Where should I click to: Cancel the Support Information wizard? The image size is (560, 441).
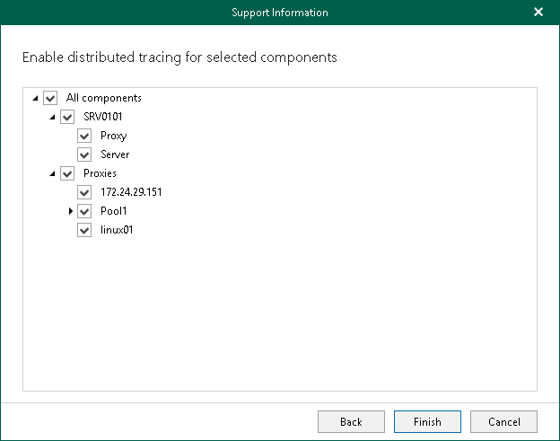click(503, 422)
